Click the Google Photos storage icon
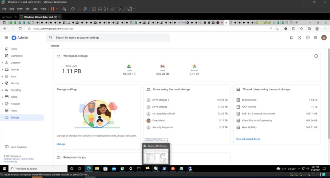The image size is (330, 178). point(194,66)
